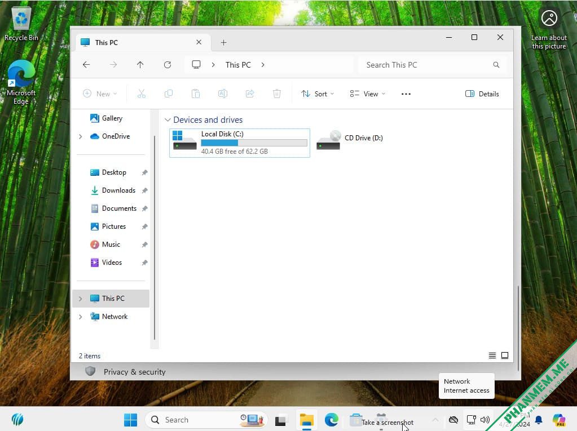Click the pin icon beside Downloads
This screenshot has width=577, height=431.
144,190
